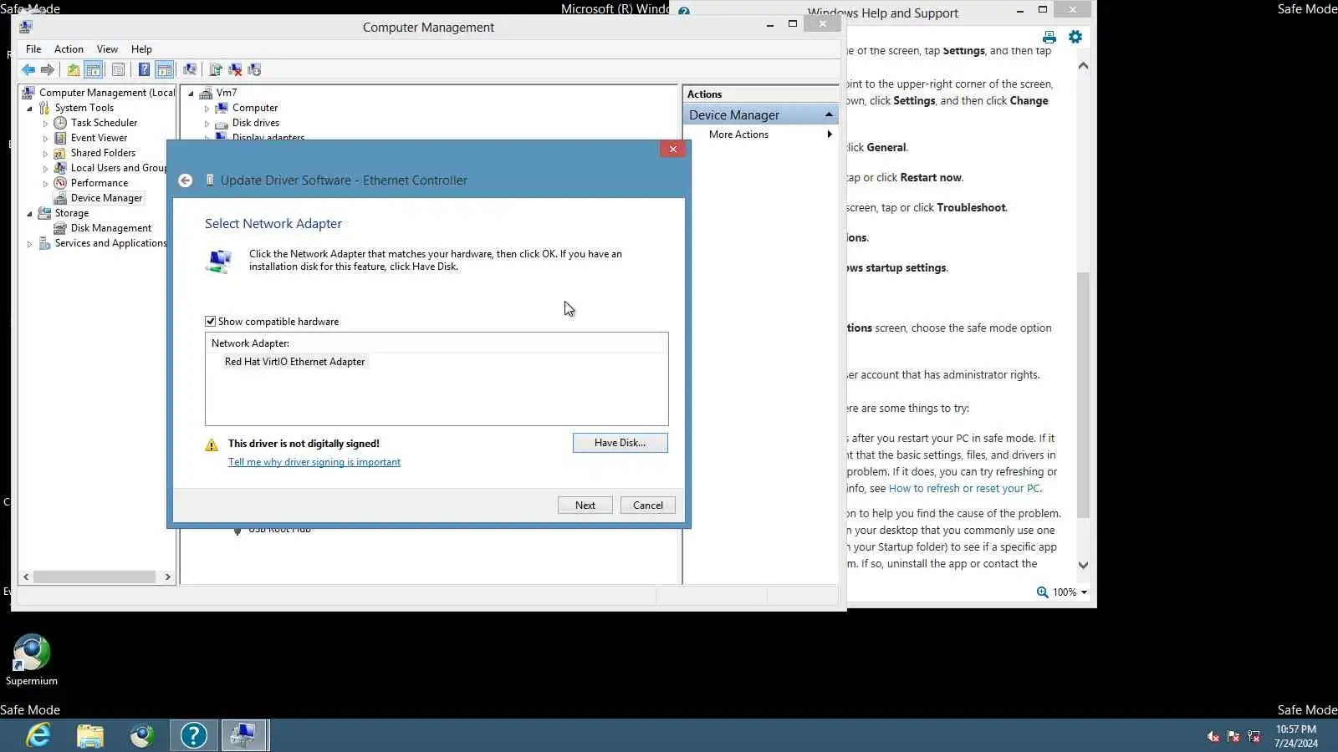The height and width of the screenshot is (752, 1338).
Task: Switch to Computer Management taskbar button
Action: (x=244, y=735)
